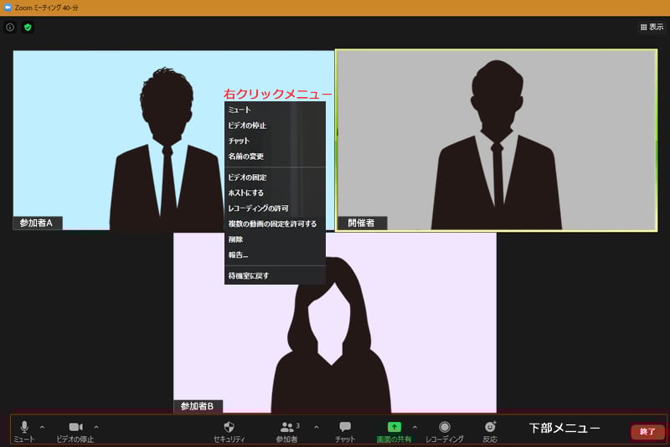Expand the arrow beside Participants

[x=316, y=427]
